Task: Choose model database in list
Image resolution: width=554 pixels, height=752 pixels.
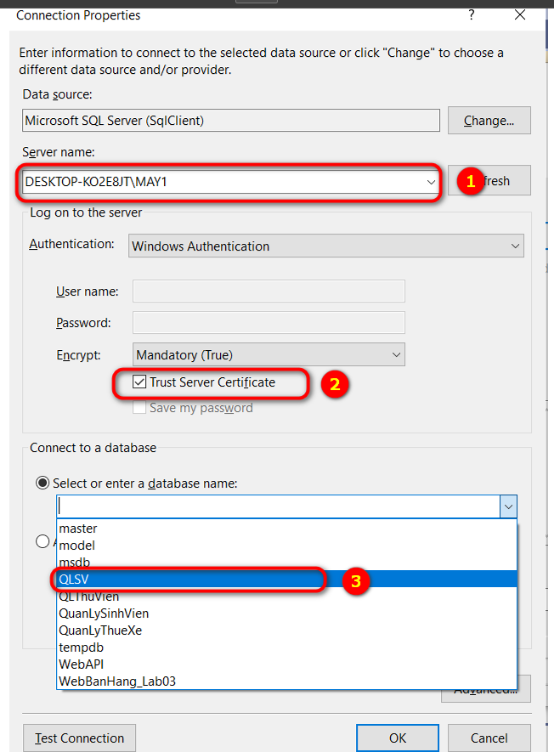Action: [77, 546]
